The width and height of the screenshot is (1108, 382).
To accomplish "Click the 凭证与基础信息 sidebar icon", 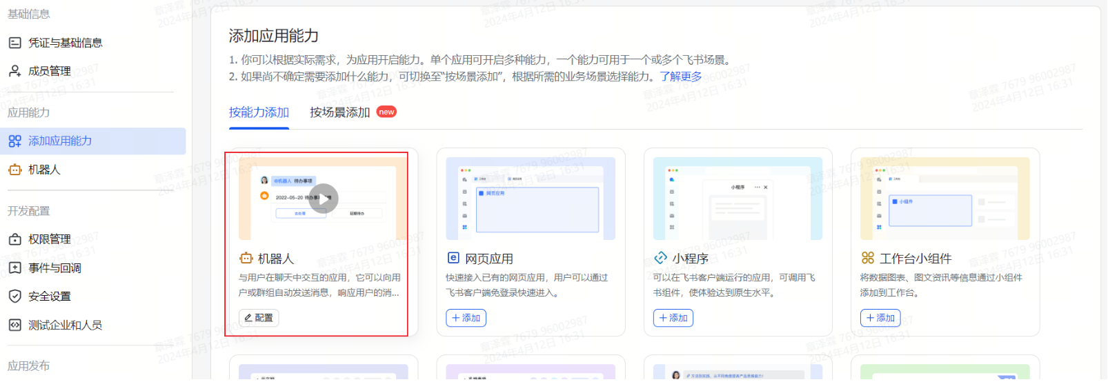I will (x=14, y=43).
